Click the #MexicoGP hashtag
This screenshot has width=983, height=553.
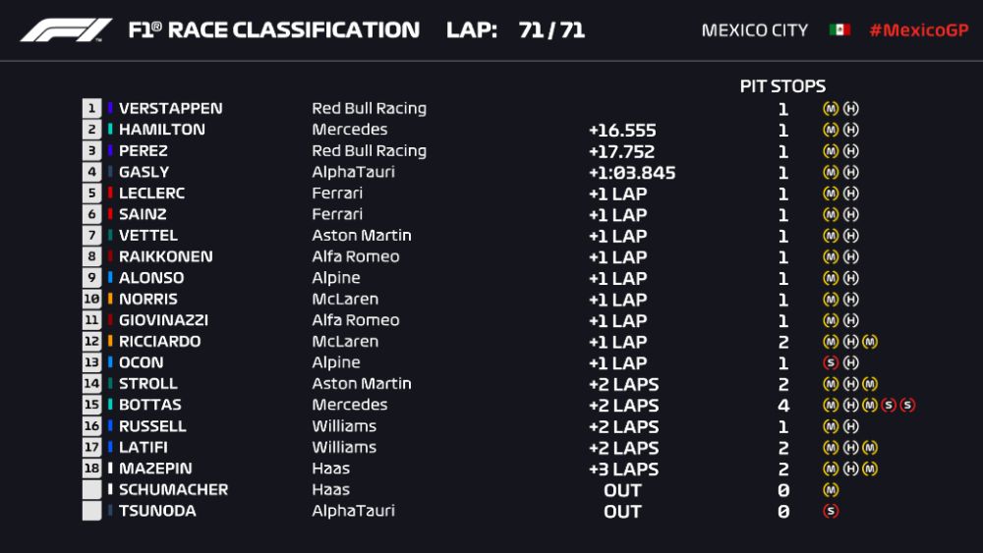pos(918,30)
